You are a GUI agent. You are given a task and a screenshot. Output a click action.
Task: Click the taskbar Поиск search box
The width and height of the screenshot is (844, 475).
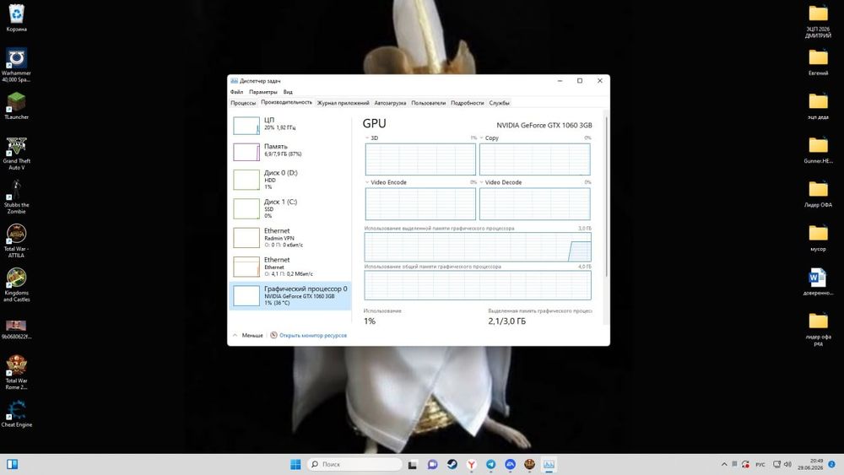354,464
